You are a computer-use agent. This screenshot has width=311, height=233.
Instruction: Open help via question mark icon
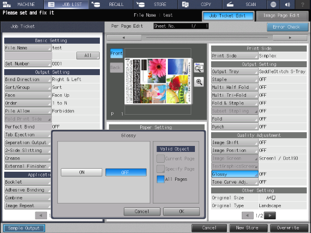tap(303, 4)
